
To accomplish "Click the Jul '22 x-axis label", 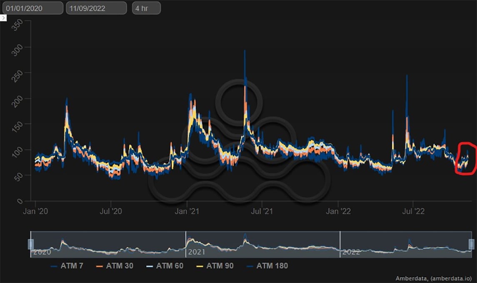I will pyautogui.click(x=413, y=211).
